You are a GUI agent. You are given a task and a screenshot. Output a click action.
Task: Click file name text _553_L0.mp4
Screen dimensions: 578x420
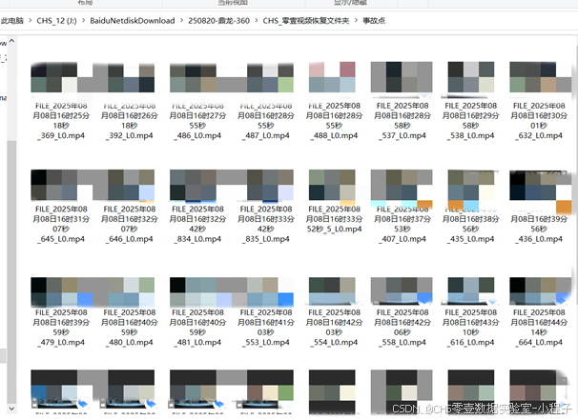[x=266, y=342]
